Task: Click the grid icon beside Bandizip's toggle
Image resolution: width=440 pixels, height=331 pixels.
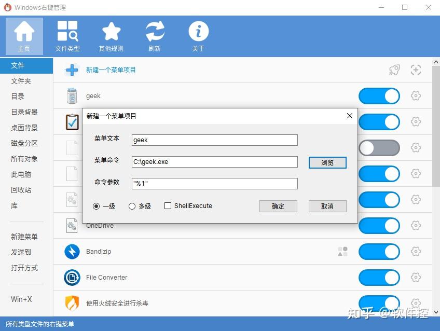Action: click(342, 252)
